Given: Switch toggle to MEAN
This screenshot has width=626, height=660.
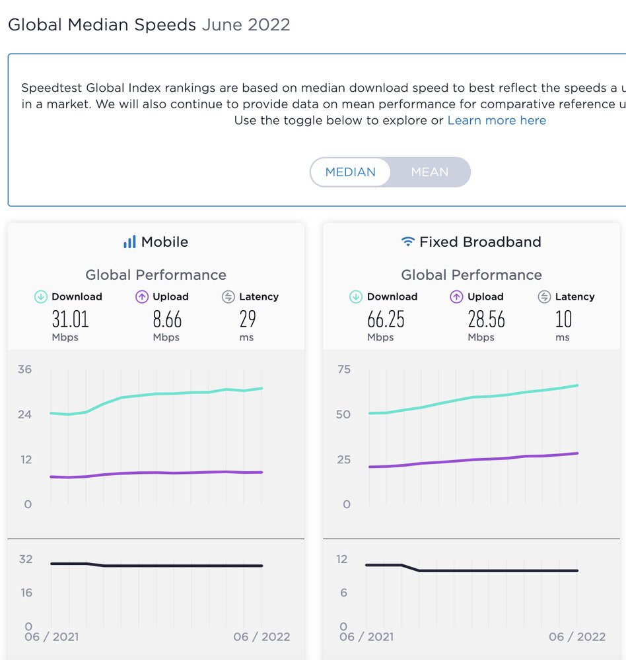Looking at the screenshot, I should [430, 172].
